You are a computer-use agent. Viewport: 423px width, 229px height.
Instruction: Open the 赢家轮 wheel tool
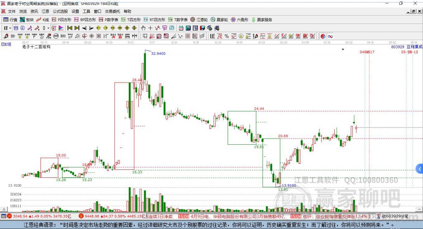[x=219, y=20]
